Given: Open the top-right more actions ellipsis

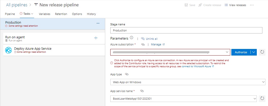Looking at the screenshot, I should (x=252, y=5).
